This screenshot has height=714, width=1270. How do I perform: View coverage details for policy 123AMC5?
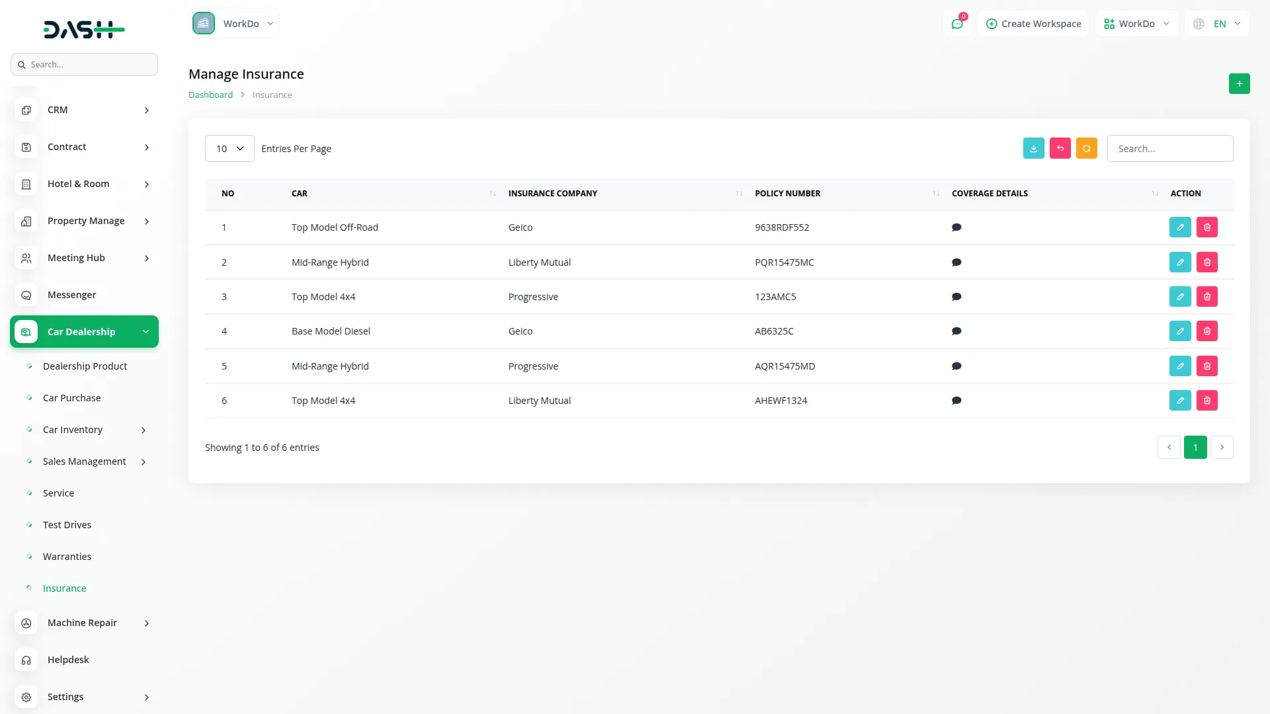(956, 297)
